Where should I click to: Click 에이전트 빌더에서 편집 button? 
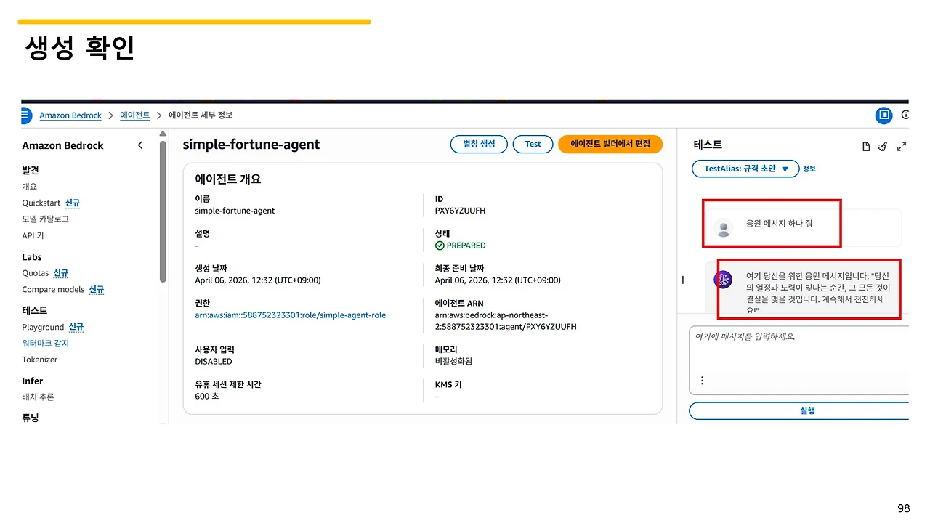(610, 144)
